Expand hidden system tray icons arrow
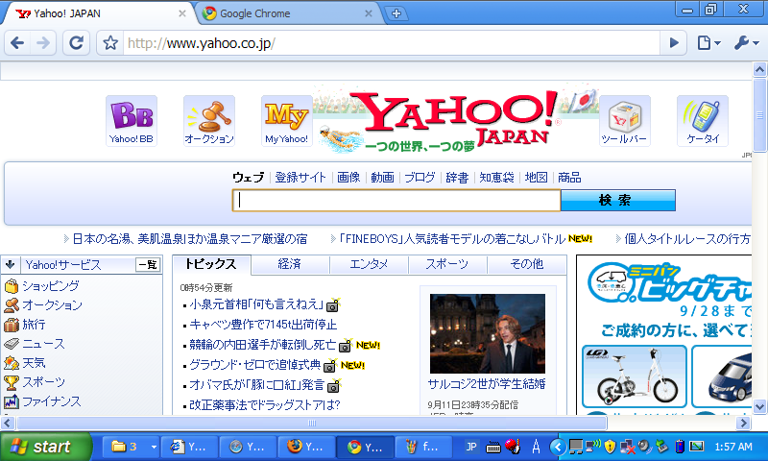768x461 pixels. tap(558, 447)
